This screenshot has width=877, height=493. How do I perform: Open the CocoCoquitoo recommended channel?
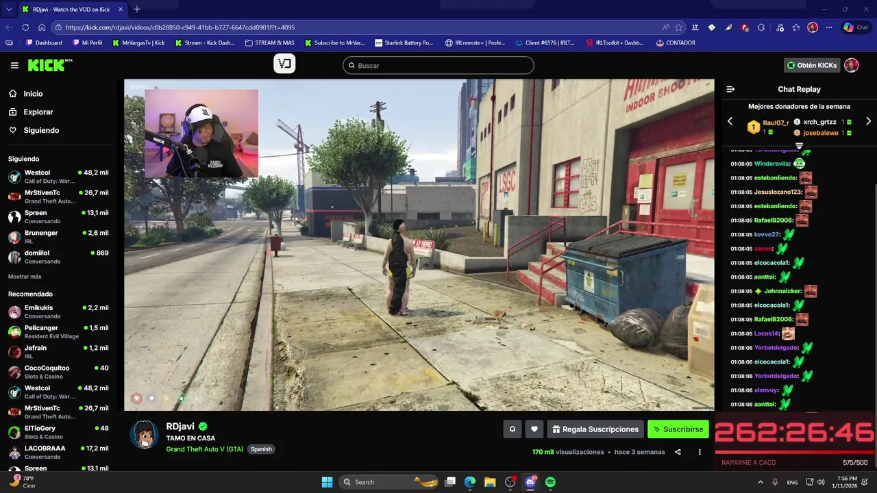click(x=58, y=372)
